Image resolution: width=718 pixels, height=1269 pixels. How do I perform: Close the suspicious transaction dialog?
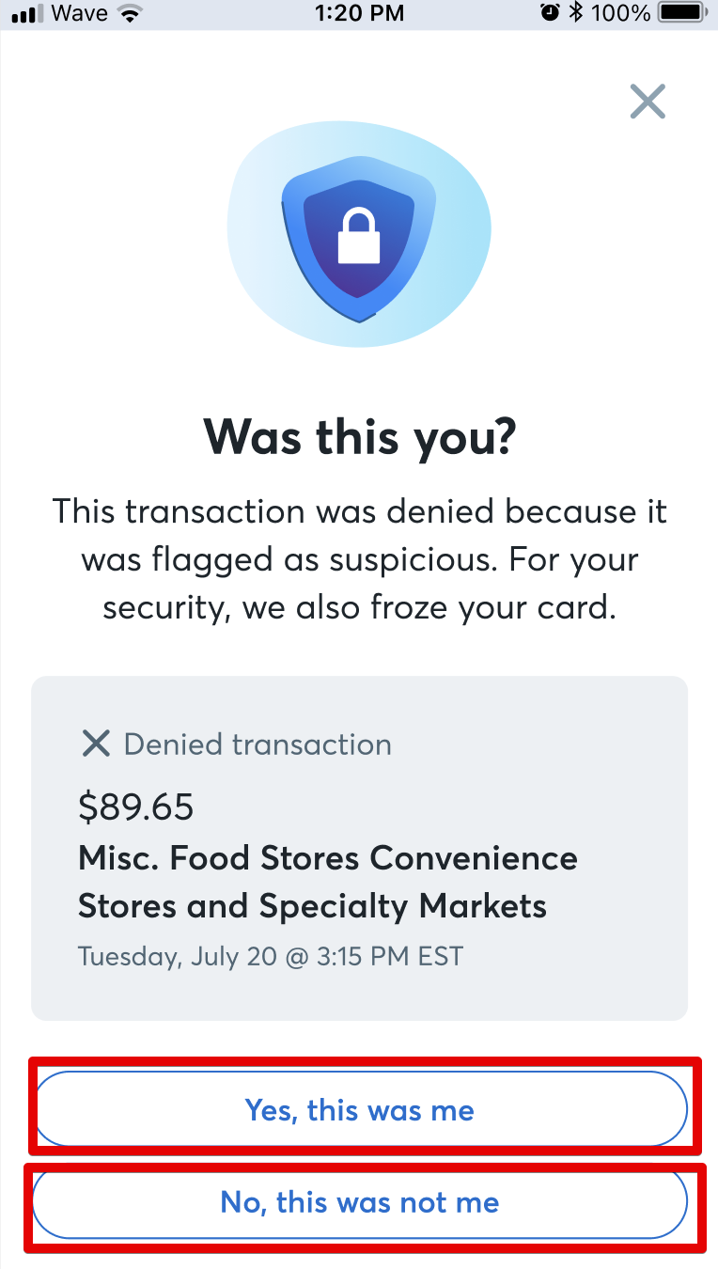coord(648,102)
